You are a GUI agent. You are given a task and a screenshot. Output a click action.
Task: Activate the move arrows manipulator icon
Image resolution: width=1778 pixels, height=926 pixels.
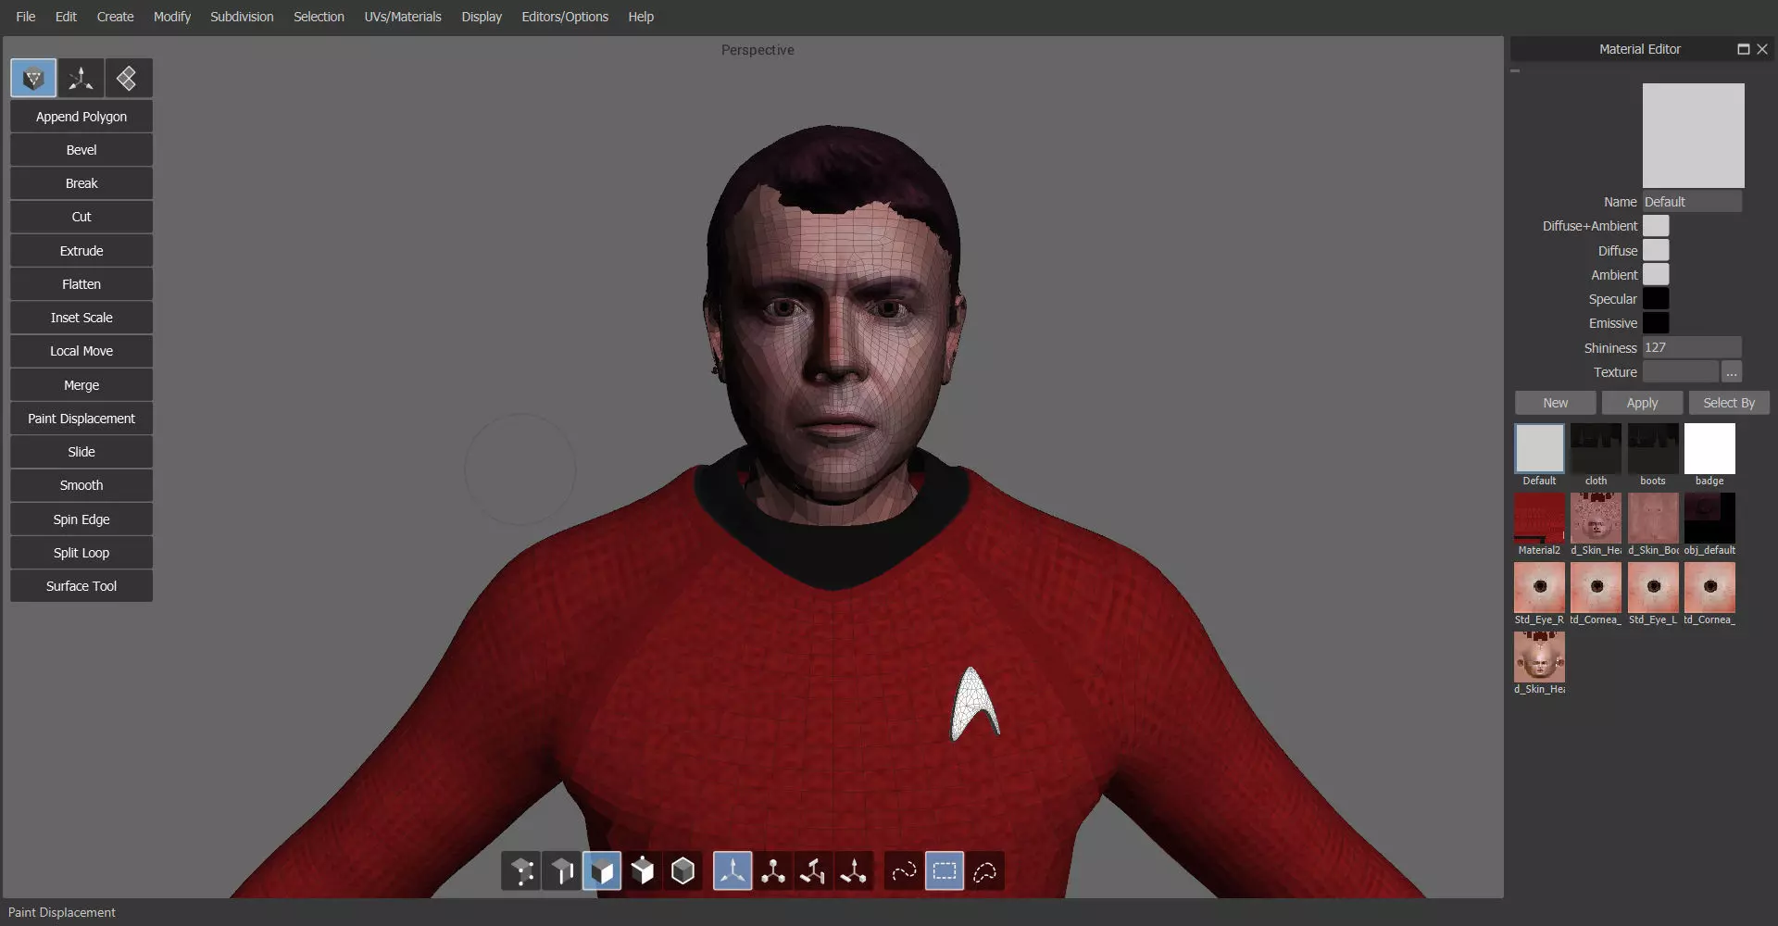pyautogui.click(x=732, y=871)
